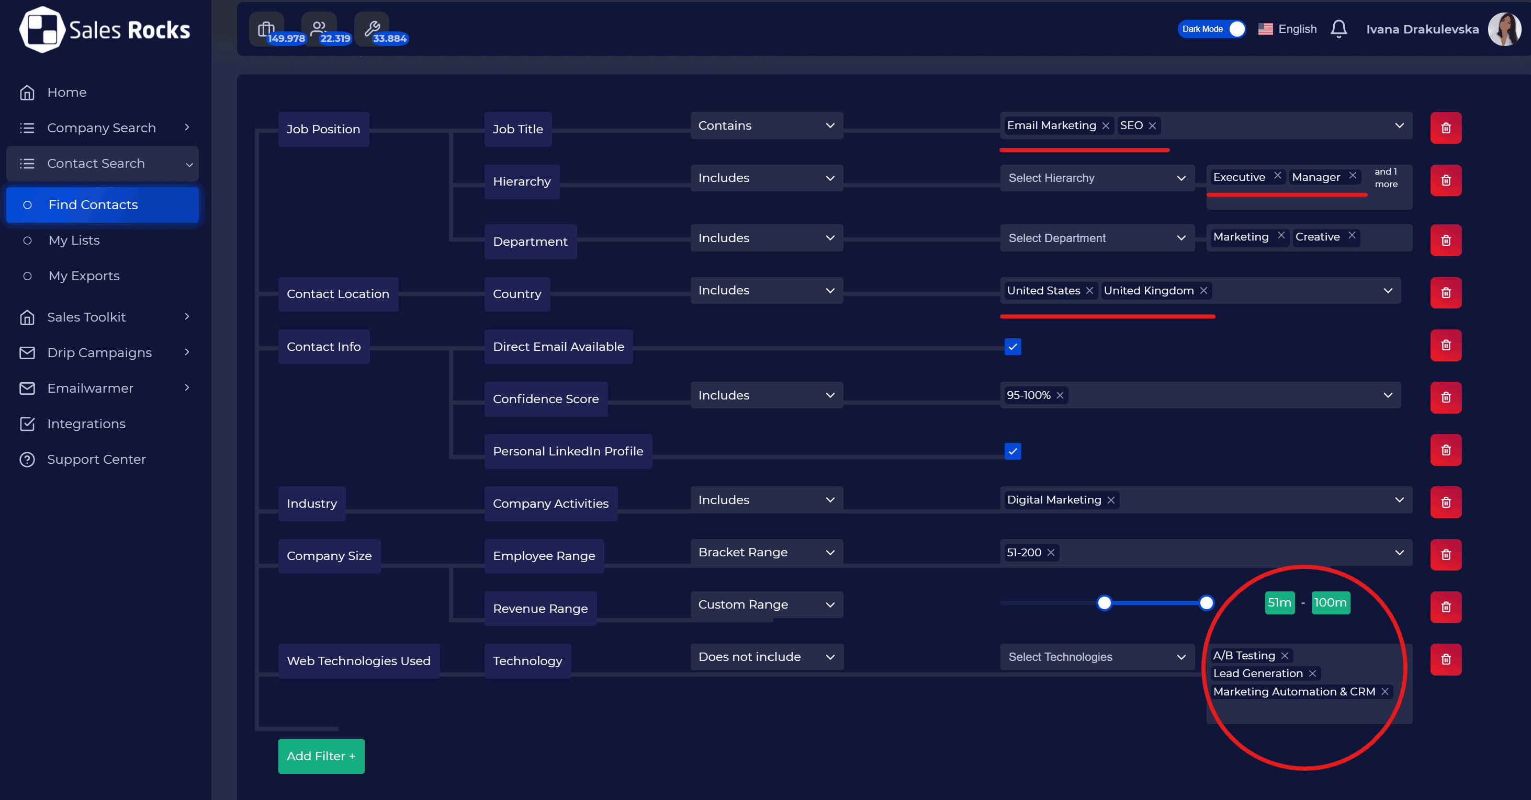This screenshot has height=800, width=1531.
Task: Remove United Kingdom from Country filter
Action: click(x=1203, y=291)
